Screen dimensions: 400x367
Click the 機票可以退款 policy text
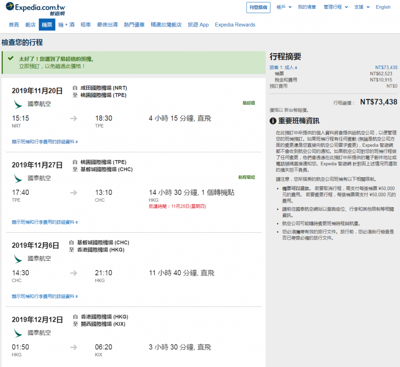click(296, 189)
